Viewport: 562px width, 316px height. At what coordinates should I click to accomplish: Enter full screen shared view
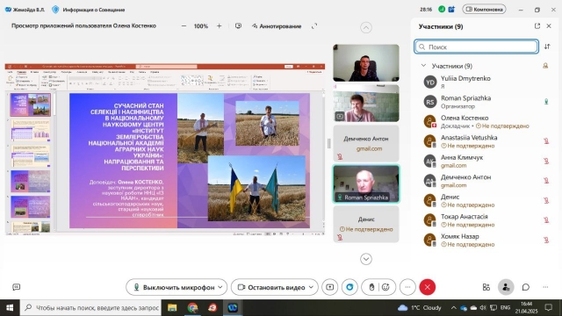pos(314,26)
